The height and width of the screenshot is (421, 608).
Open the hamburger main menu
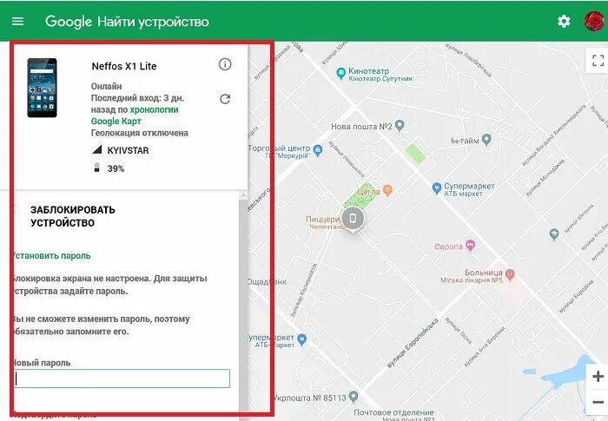pos(18,22)
